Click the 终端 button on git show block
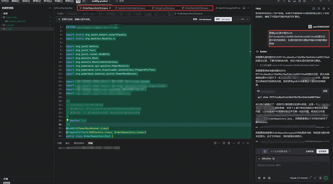 tap(325, 91)
